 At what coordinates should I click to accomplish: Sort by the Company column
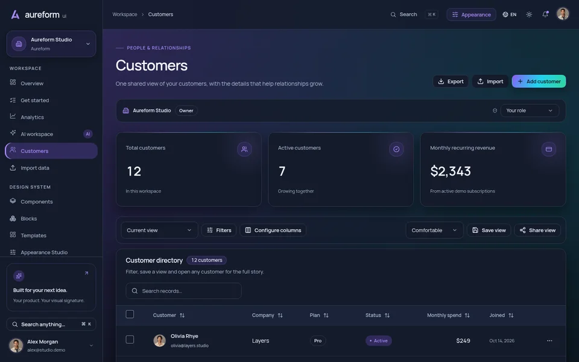pyautogui.click(x=267, y=315)
